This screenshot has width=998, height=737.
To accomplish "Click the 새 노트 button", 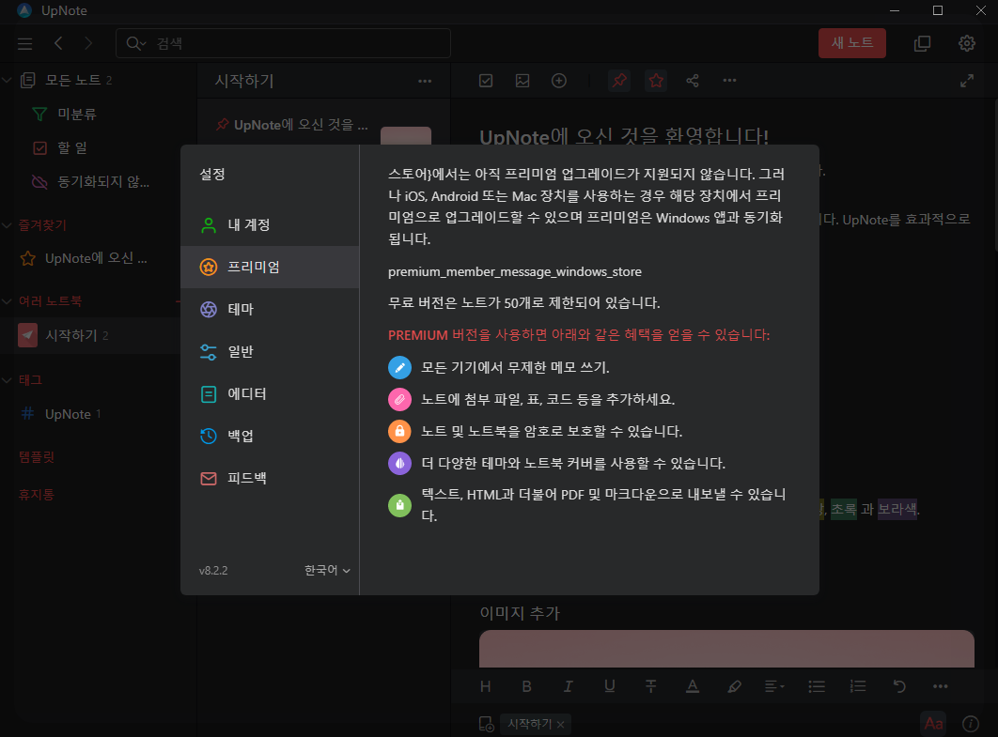I will (x=851, y=43).
